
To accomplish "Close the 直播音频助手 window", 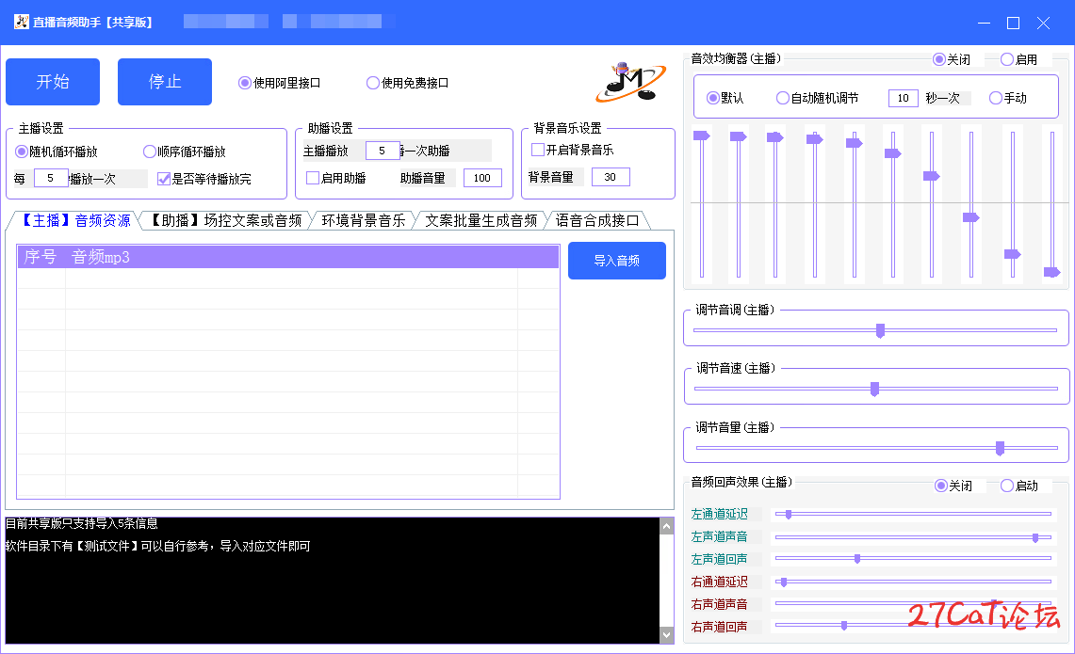I will (x=1044, y=23).
